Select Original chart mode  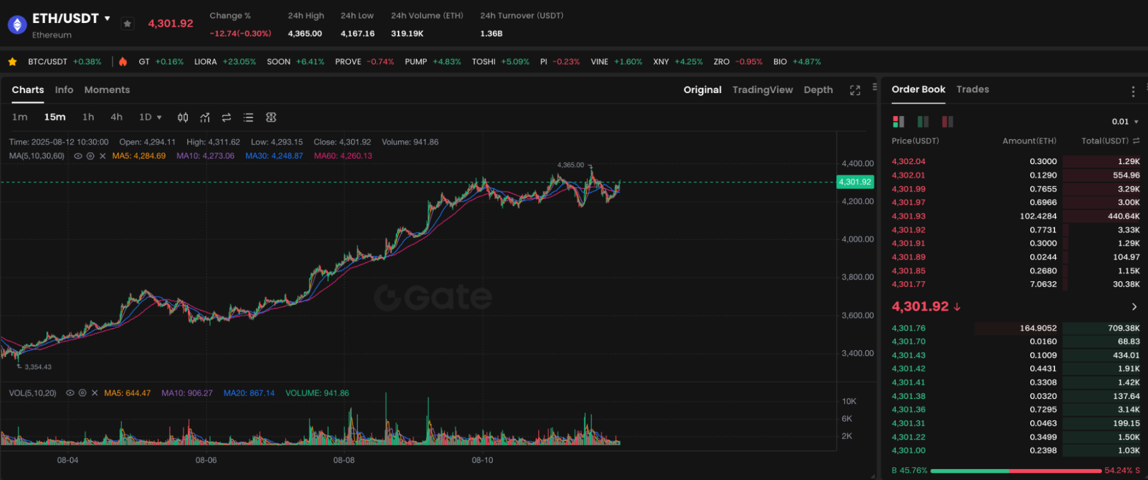coord(702,90)
